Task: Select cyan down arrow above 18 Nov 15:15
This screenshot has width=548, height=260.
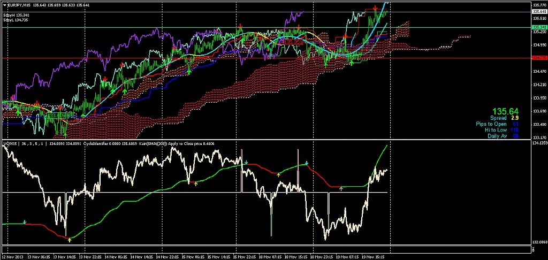Action: [307, 163]
